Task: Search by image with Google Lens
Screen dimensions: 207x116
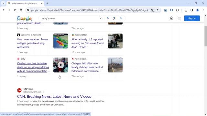Action: click(x=114, y=18)
